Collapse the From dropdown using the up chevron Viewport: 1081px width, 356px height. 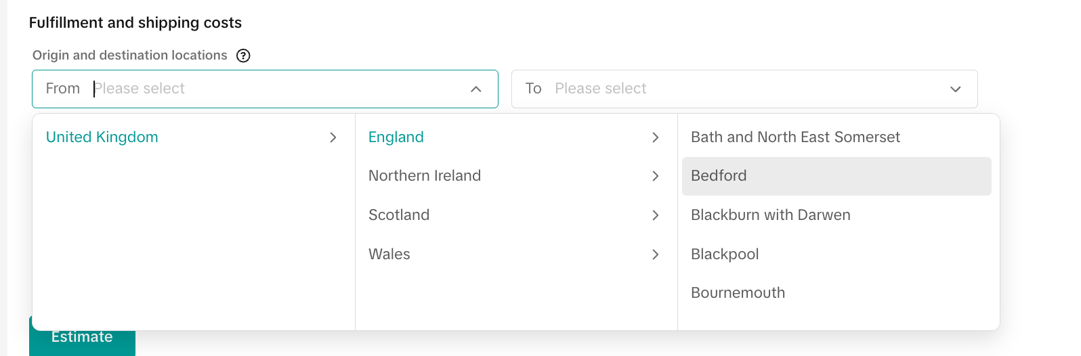click(x=476, y=89)
